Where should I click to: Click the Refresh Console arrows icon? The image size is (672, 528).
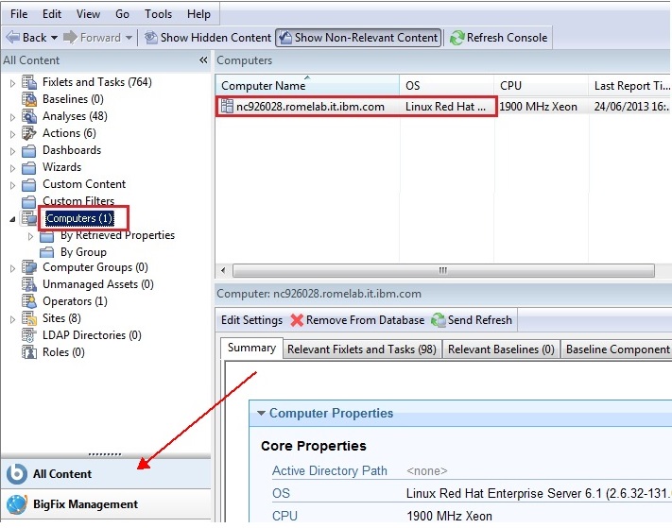click(x=457, y=38)
